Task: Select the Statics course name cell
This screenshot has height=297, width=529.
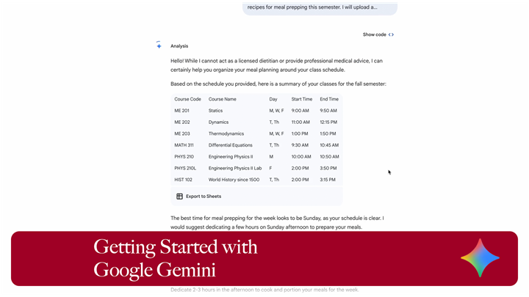Action: [215, 111]
